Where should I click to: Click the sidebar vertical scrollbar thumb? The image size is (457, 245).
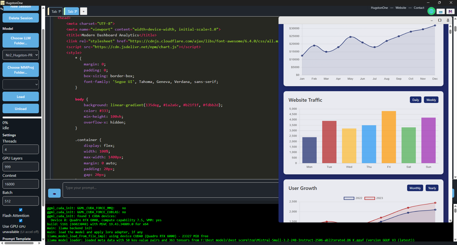[43, 118]
